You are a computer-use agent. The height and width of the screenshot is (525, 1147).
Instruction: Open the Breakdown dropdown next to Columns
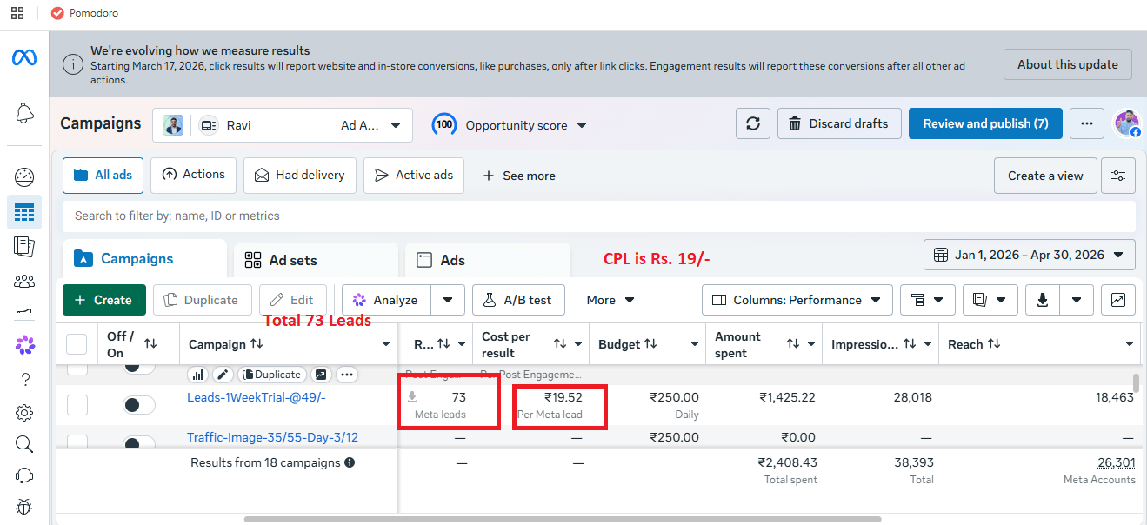point(928,300)
